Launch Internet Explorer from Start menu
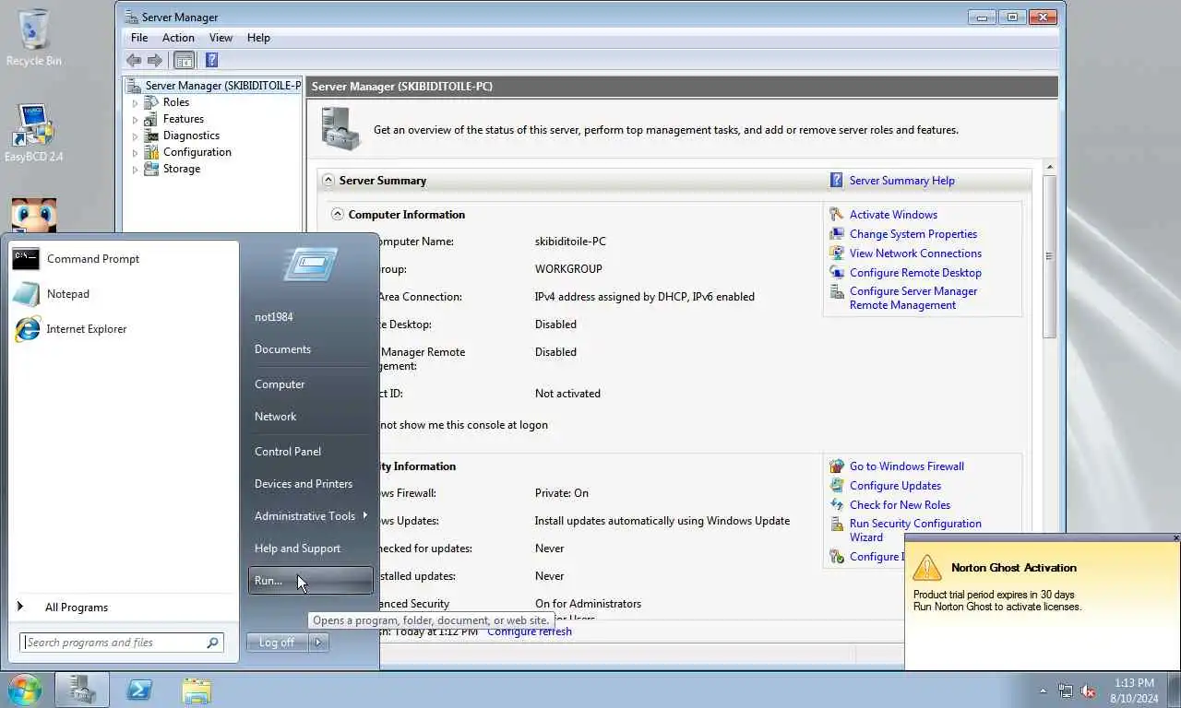The height and width of the screenshot is (708, 1181). pos(27,329)
